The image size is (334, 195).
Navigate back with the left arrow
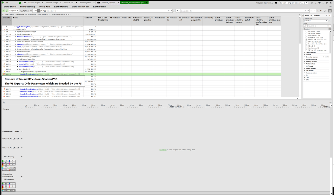tap(4, 11)
